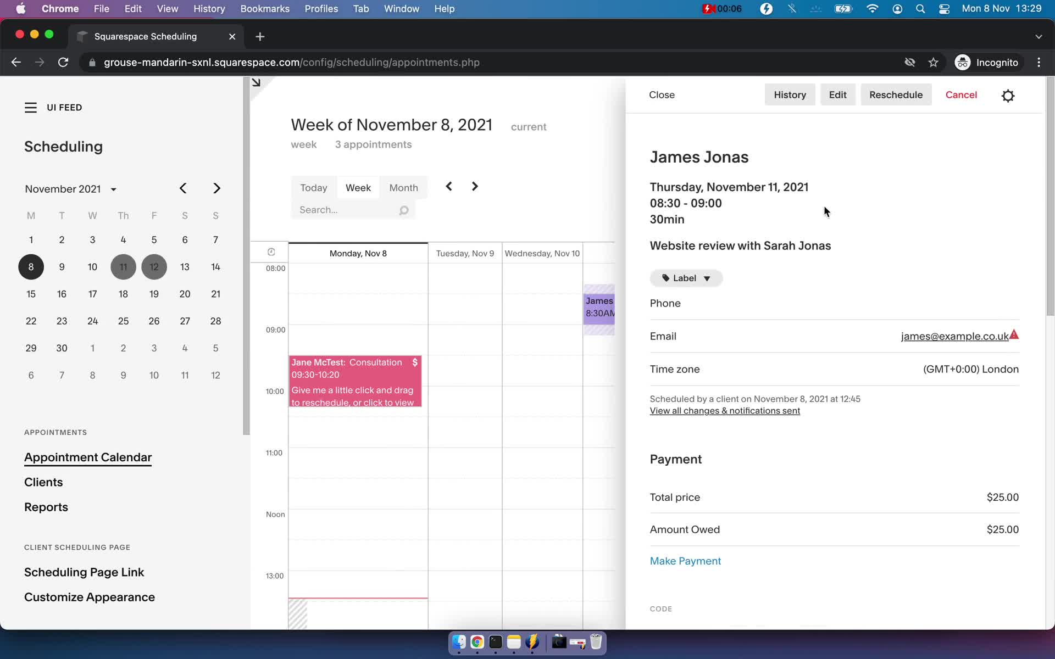This screenshot has width=1055, height=659.
Task: Click the left arrow to previous week
Action: coord(449,187)
